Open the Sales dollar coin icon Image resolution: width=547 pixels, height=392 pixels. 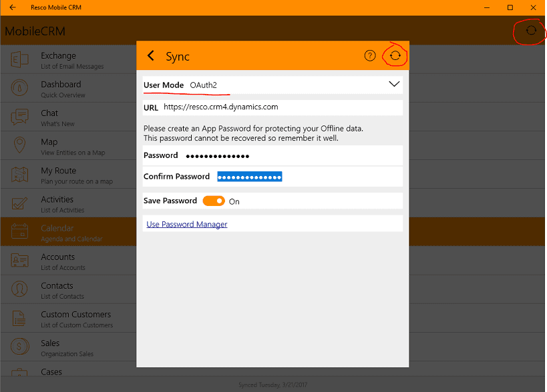point(19,347)
